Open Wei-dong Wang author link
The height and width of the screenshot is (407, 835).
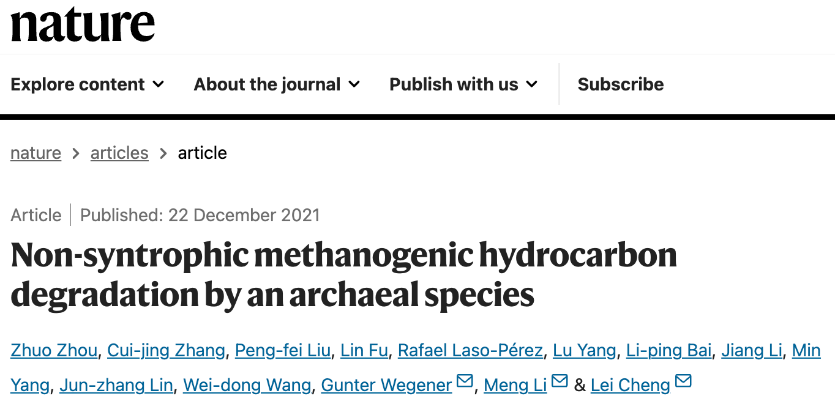[x=247, y=385]
